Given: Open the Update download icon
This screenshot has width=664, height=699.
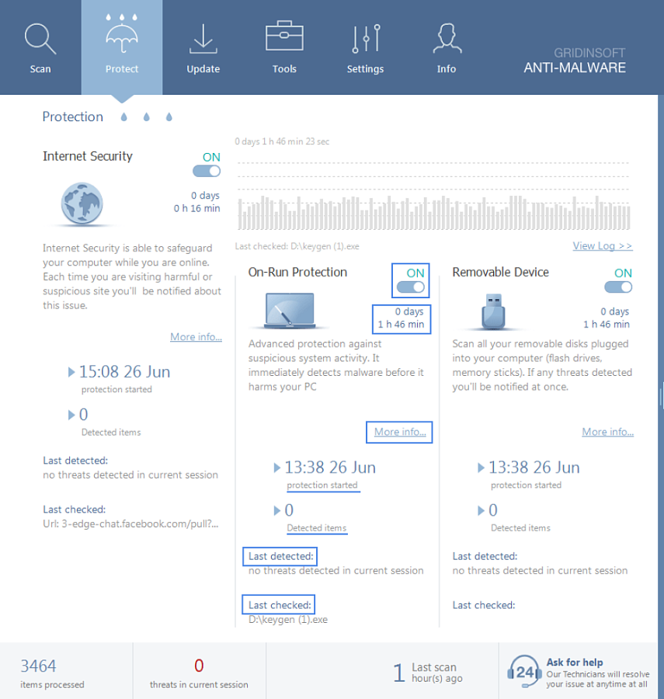Looking at the screenshot, I should pos(203,39).
